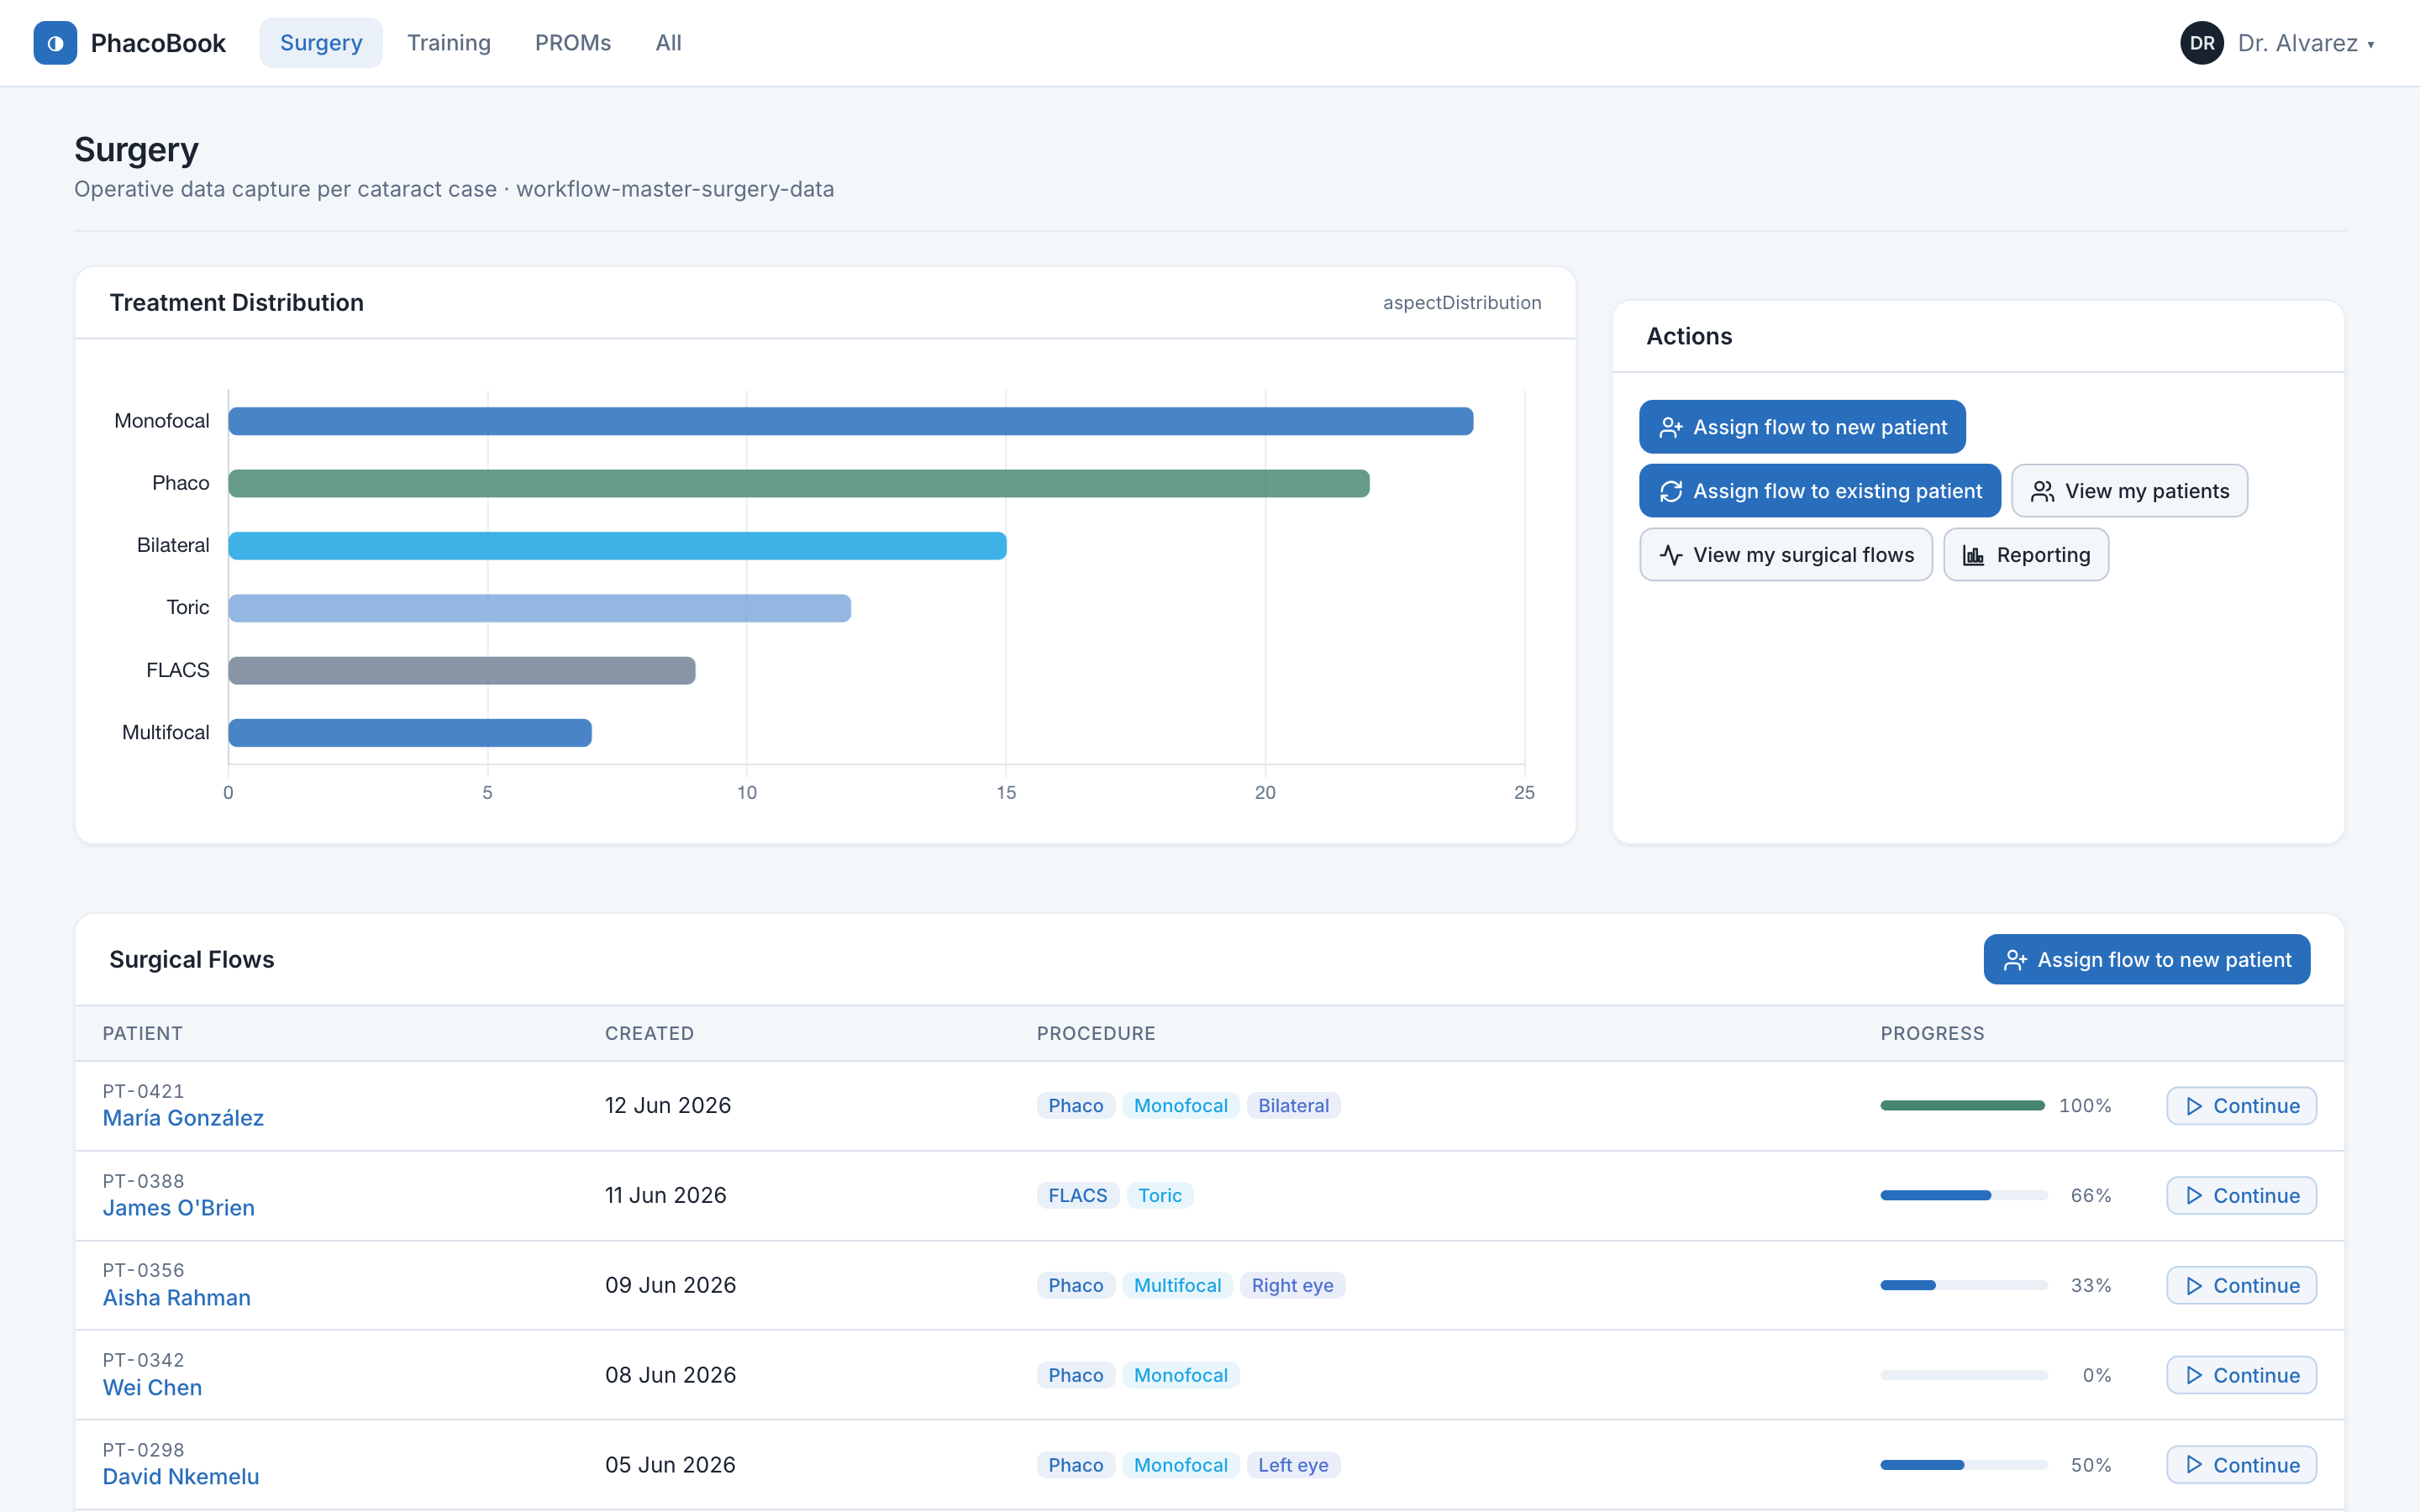The height and width of the screenshot is (1512, 2420).
Task: Click the Multifocal tag in Aisha Rahman's row
Action: 1177,1286
